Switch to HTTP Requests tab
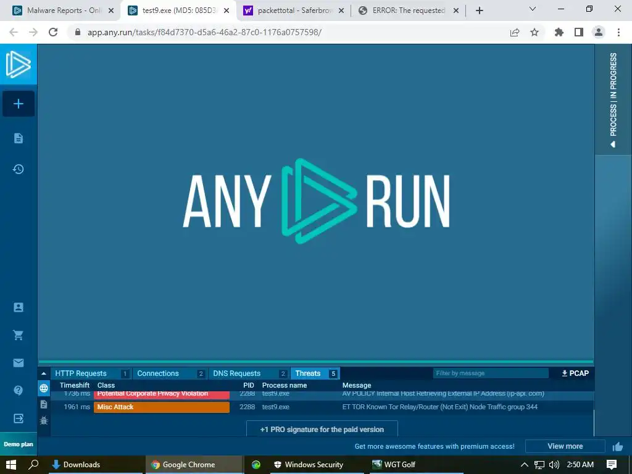The height and width of the screenshot is (474, 632). (91, 373)
